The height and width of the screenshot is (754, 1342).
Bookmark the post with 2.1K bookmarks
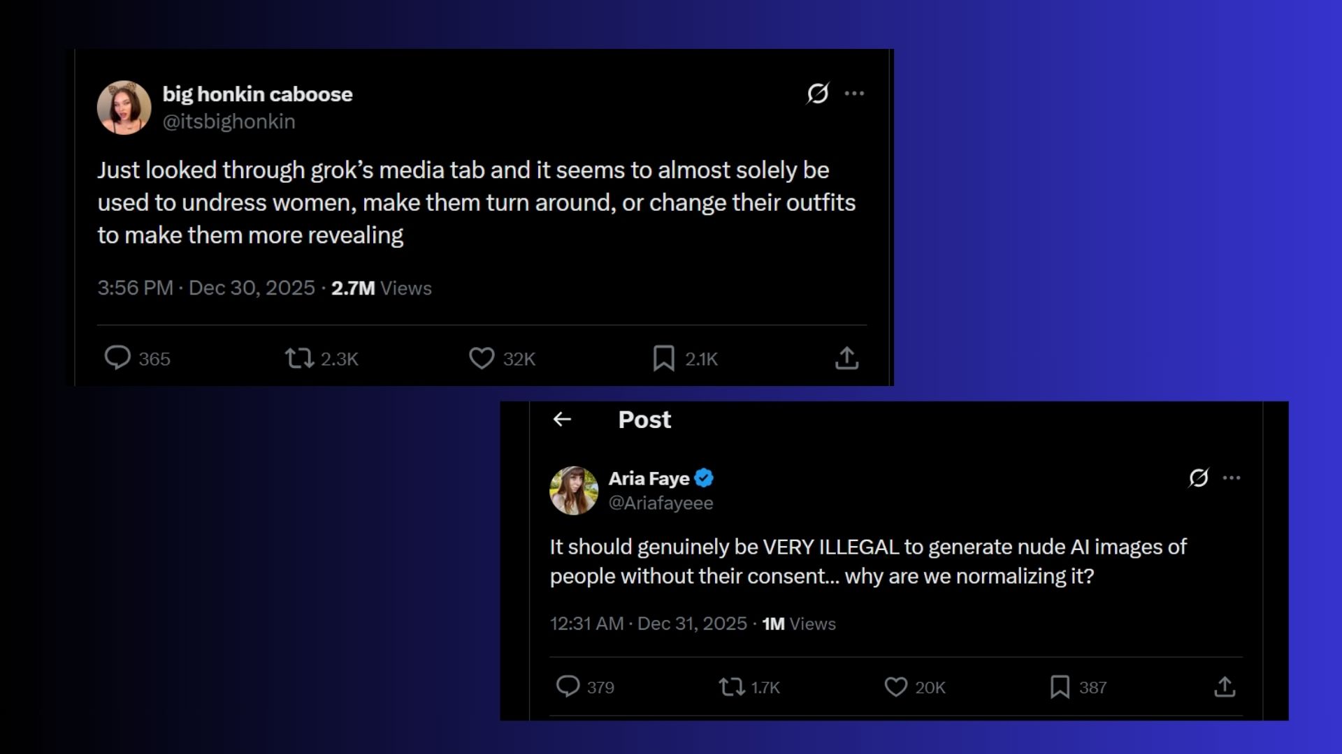pyautogui.click(x=663, y=358)
